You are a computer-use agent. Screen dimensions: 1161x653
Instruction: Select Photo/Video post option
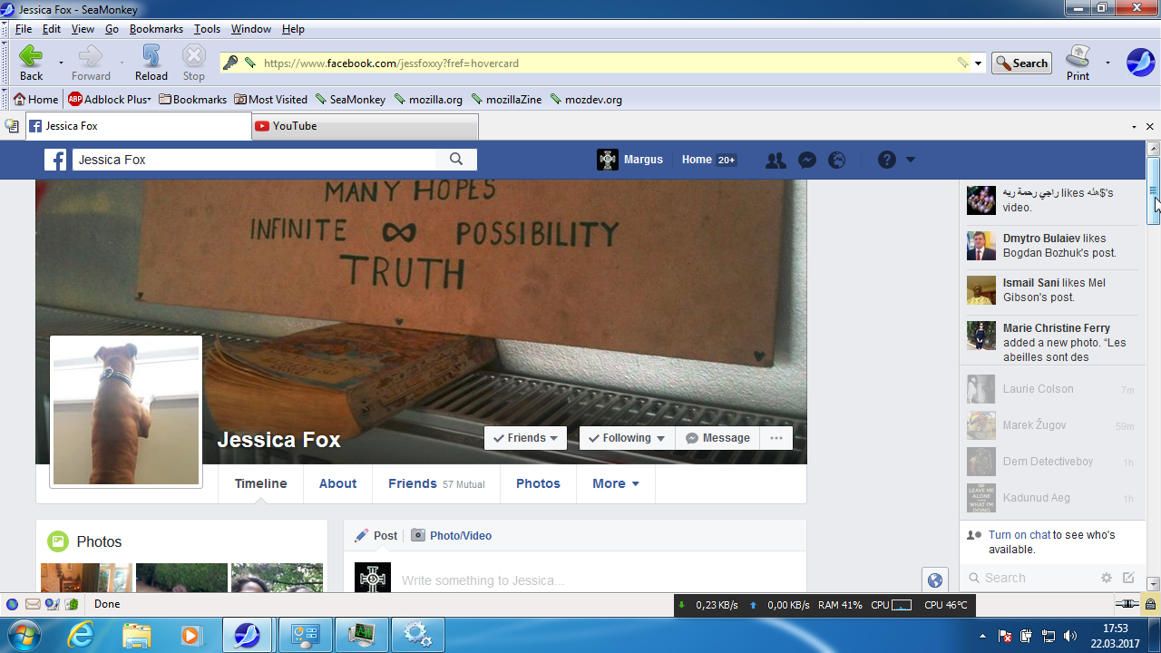point(451,536)
